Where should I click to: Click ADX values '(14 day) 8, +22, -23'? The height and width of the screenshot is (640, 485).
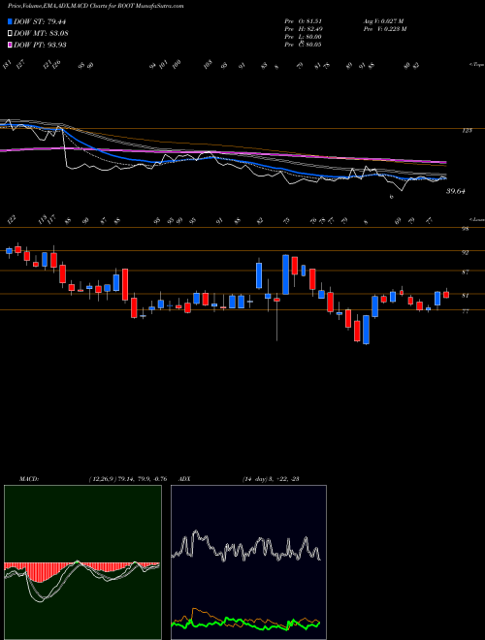point(271,479)
